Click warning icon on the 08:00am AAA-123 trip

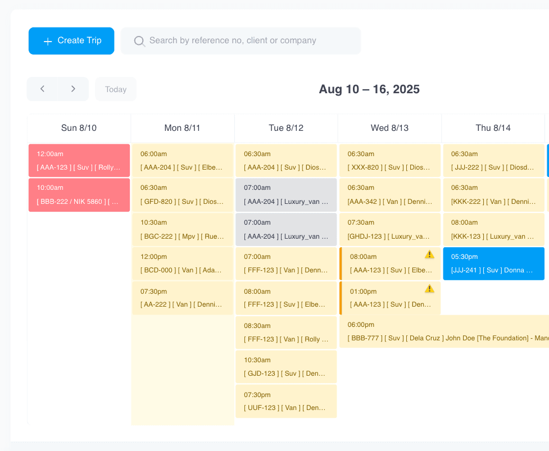point(430,254)
